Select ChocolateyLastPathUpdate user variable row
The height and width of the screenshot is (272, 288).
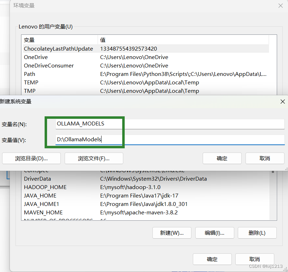(146, 49)
